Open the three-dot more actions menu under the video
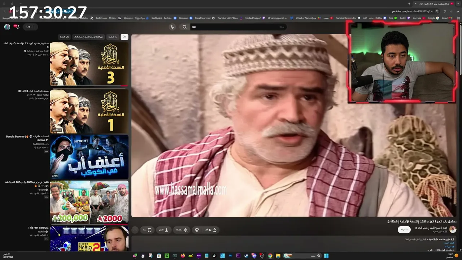Viewport: 462px width, 260px height. tap(135, 230)
